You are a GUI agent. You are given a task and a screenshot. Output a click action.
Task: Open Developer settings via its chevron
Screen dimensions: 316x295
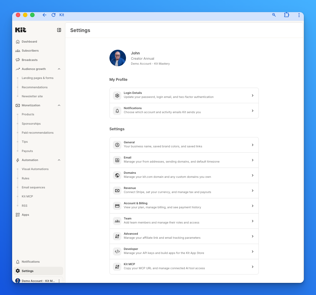(x=253, y=251)
